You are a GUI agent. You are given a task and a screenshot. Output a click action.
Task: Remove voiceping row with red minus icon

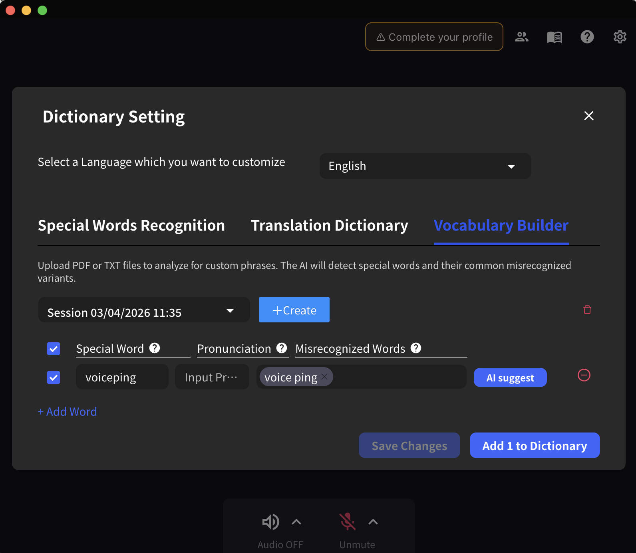pos(584,375)
